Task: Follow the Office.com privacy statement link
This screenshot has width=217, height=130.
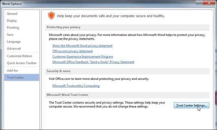Action: point(73,51)
